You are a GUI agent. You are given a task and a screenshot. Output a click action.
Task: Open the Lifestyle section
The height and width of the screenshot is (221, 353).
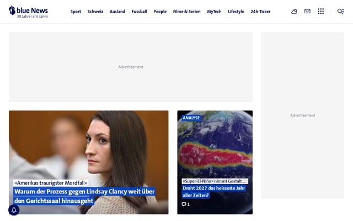click(236, 12)
